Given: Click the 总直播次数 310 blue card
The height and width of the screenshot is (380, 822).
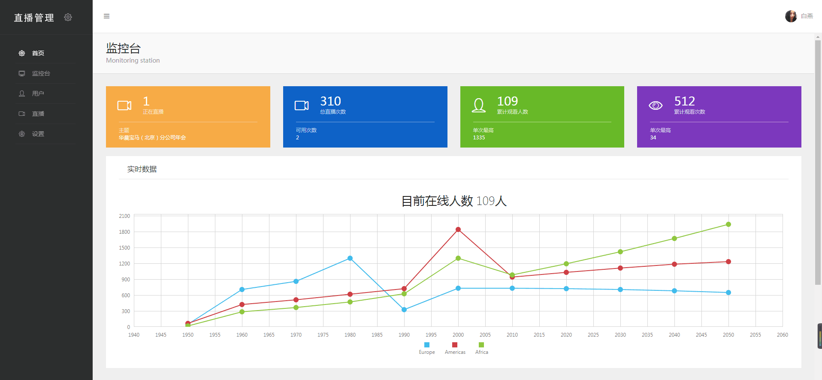Looking at the screenshot, I should pos(365,117).
